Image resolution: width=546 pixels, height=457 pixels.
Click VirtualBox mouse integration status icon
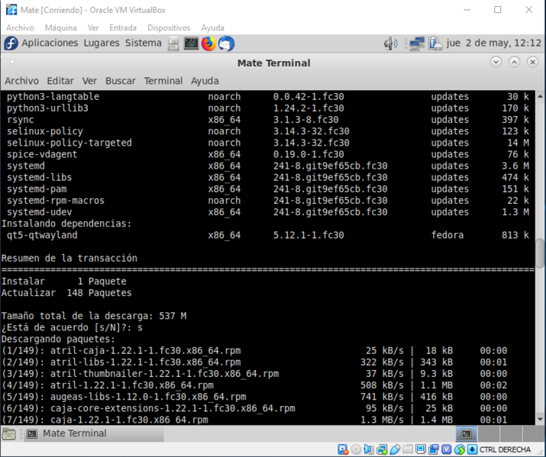tap(459, 449)
